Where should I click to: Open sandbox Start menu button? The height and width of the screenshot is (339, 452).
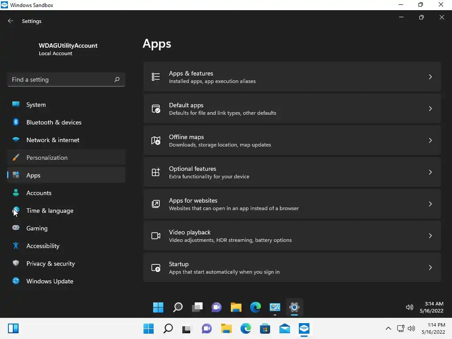point(158,307)
